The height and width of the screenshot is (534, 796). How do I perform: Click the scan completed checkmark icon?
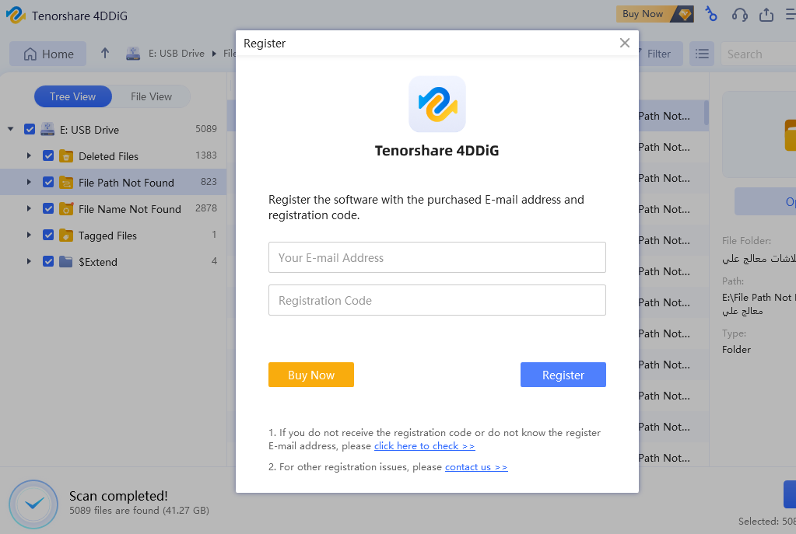(33, 504)
